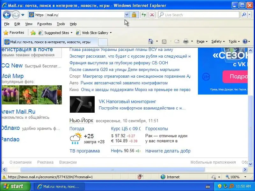The image size is (255, 191).
Task: Open the Гороскопы link
Action: tap(157, 129)
